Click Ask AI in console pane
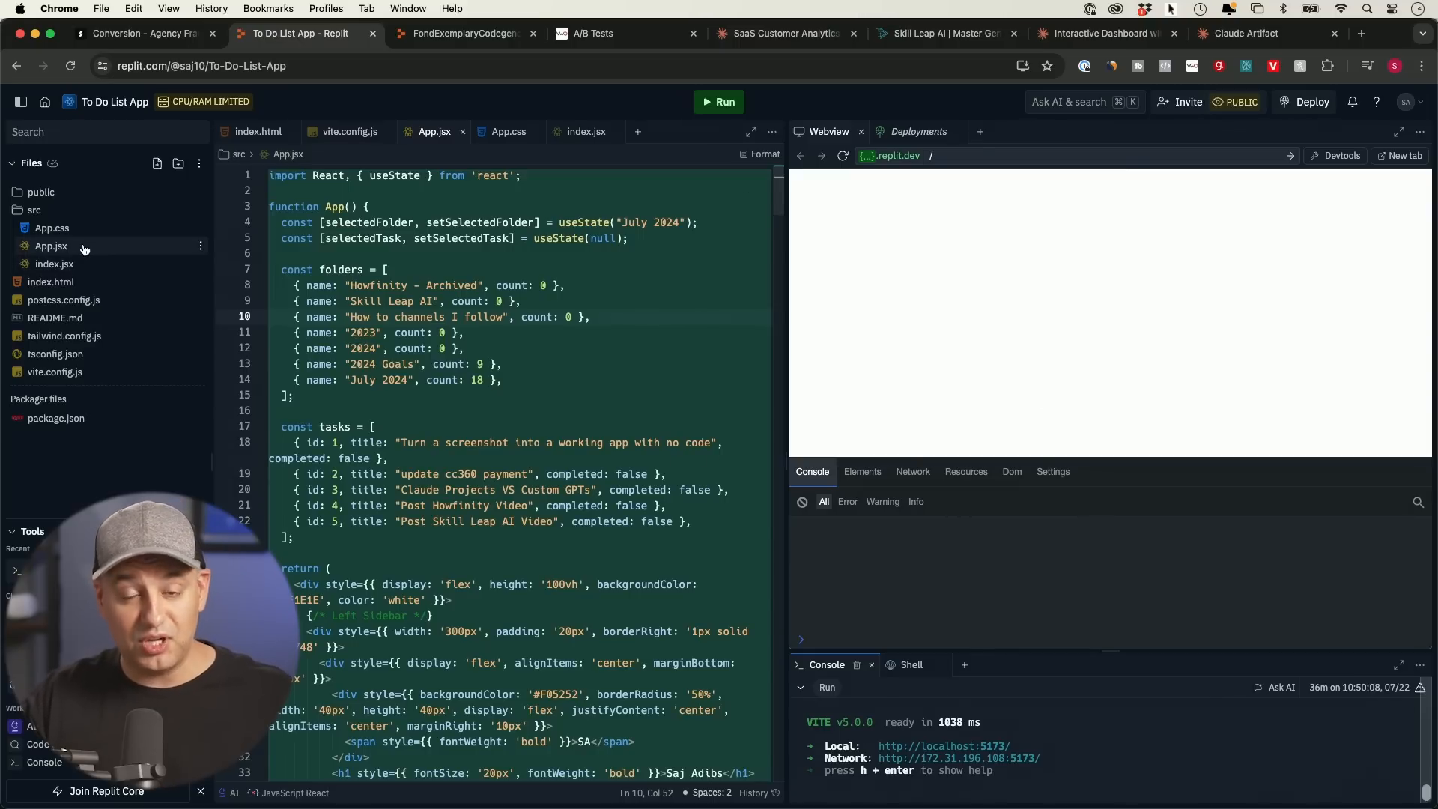 1274,688
